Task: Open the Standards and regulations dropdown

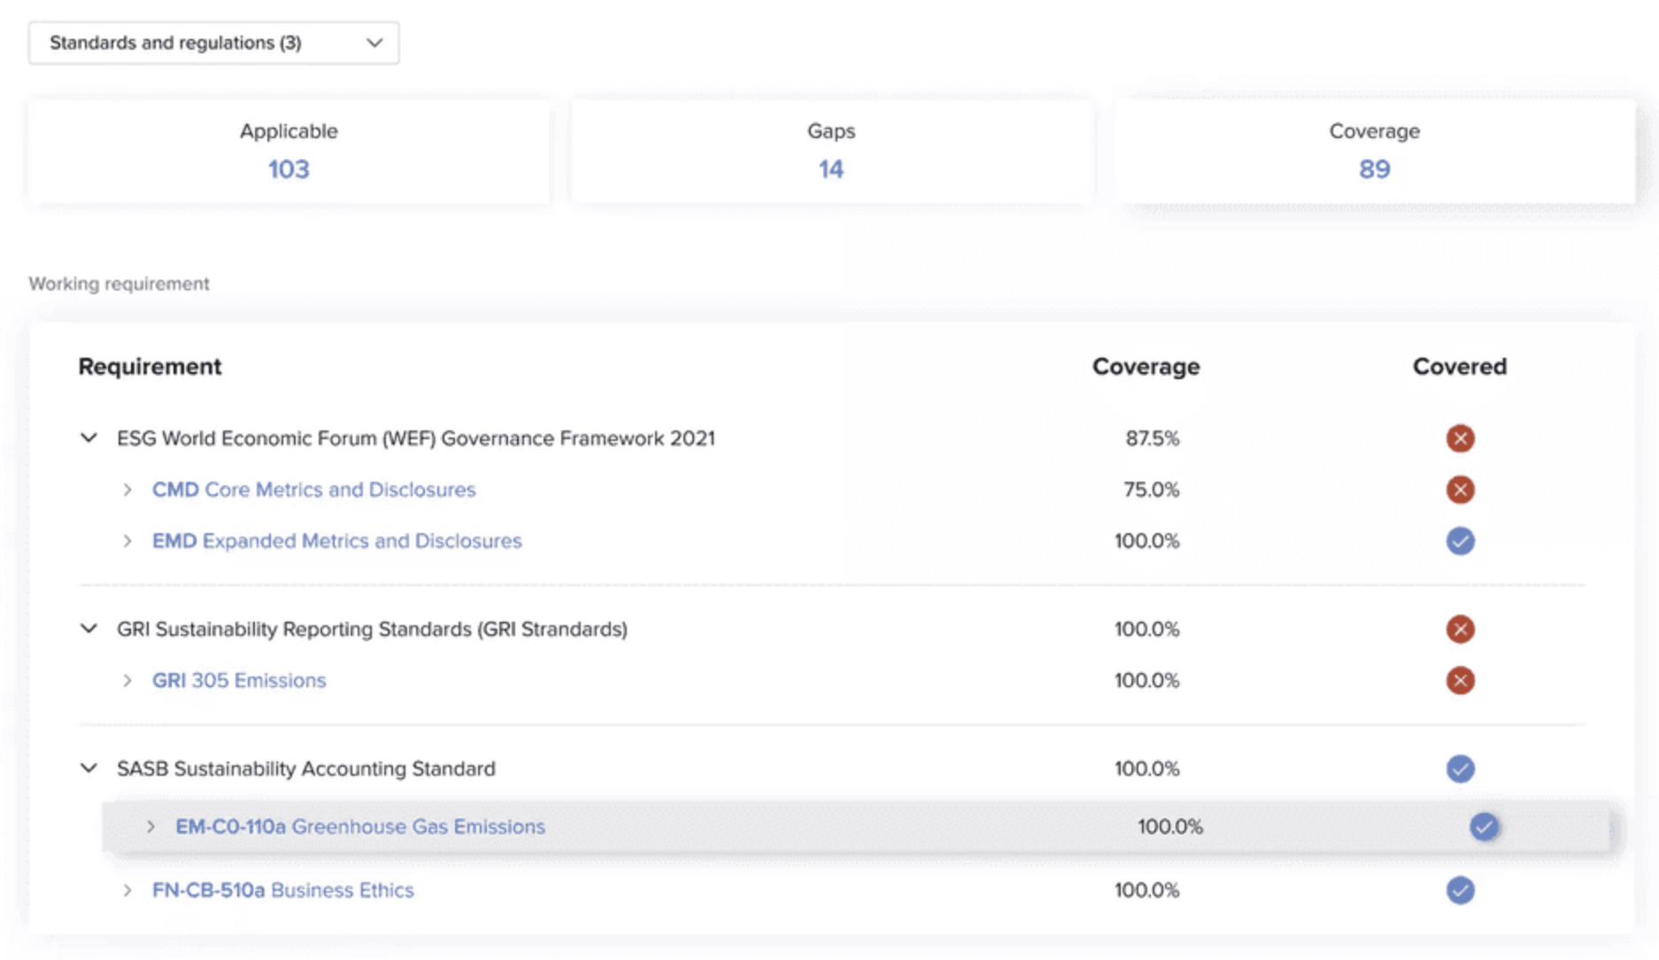Action: pyautogui.click(x=213, y=43)
